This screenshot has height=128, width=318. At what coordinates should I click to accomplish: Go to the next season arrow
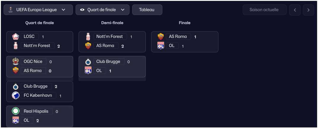pyautogui.click(x=309, y=10)
